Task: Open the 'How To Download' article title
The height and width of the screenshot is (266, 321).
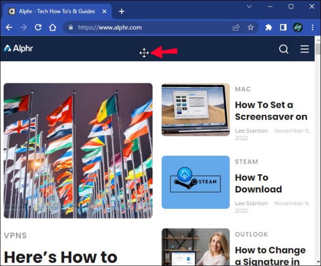Action: pos(258,183)
